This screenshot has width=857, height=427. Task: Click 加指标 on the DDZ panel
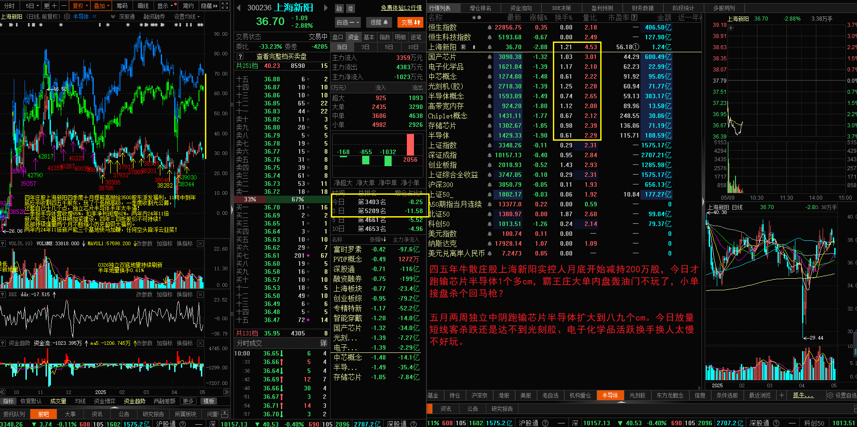[164, 294]
